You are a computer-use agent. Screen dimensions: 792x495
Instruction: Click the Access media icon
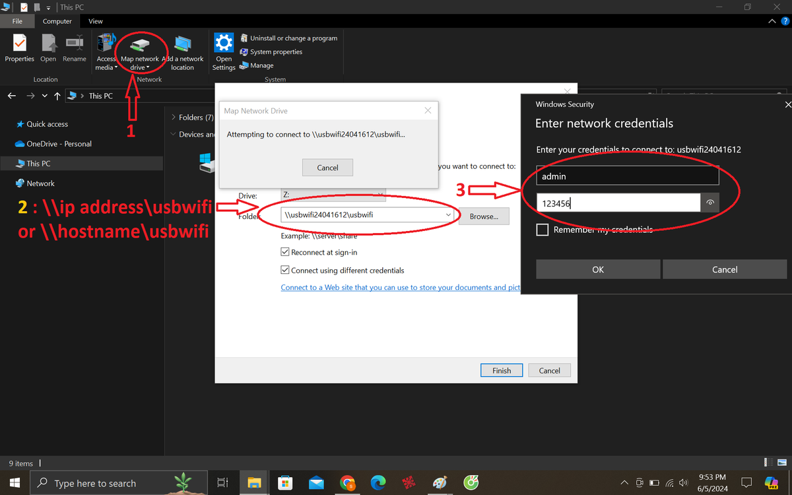pos(106,45)
